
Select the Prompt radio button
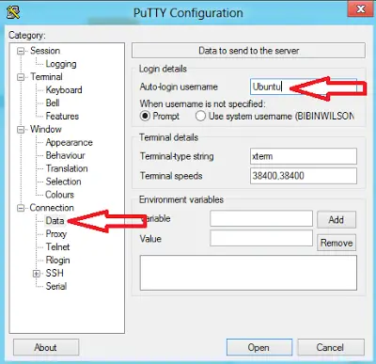[x=145, y=116]
